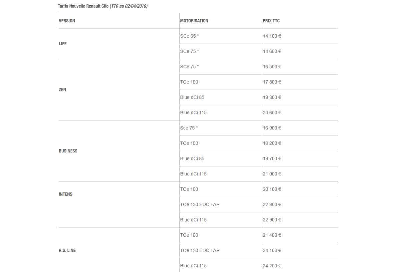Image resolution: width=400 pixels, height=272 pixels.
Task: Select the ZEN version cell
Action: coord(119,90)
